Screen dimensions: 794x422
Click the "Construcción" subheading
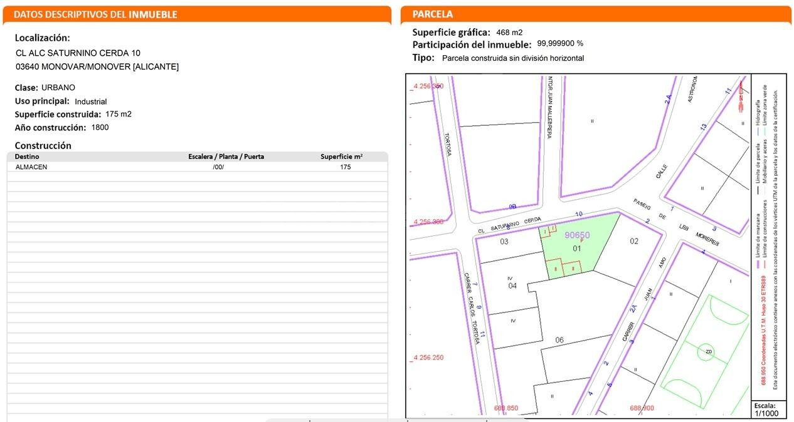[x=43, y=146]
